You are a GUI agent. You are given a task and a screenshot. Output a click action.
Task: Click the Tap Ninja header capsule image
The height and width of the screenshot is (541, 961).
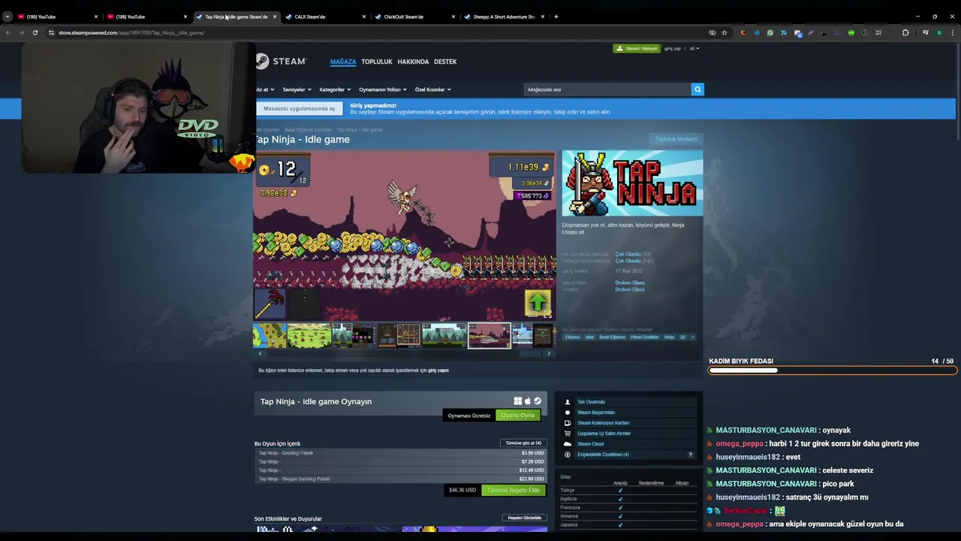632,183
